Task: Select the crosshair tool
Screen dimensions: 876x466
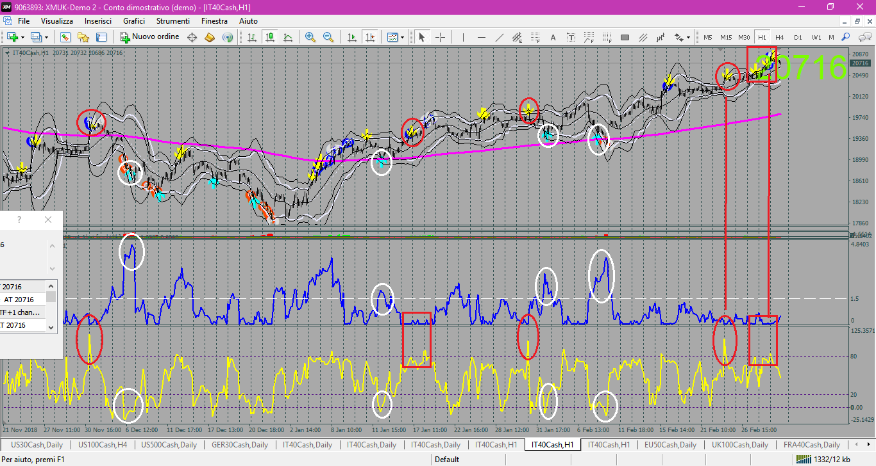Action: pyautogui.click(x=440, y=37)
